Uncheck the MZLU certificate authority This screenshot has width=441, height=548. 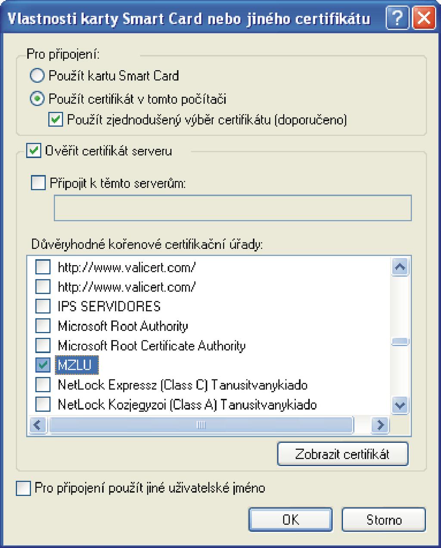click(x=43, y=365)
